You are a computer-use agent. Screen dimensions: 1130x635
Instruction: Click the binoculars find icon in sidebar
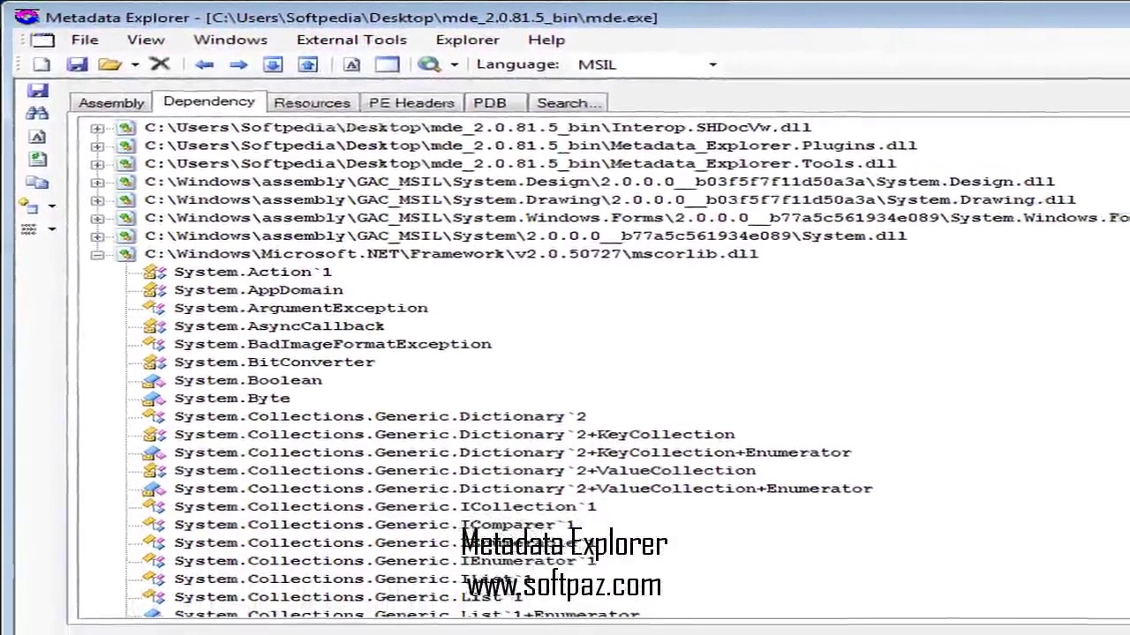coord(37,114)
